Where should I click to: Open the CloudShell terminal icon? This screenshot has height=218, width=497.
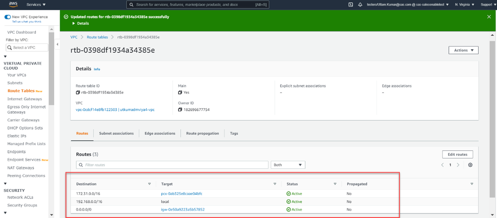(x=350, y=4)
